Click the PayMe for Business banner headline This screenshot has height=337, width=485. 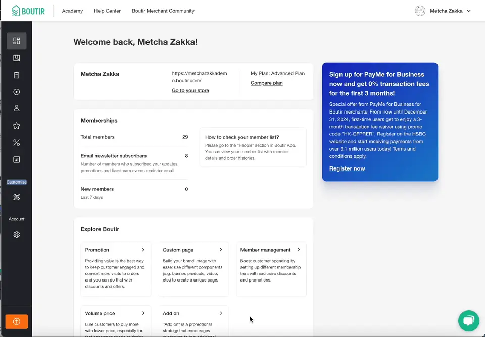pos(379,84)
